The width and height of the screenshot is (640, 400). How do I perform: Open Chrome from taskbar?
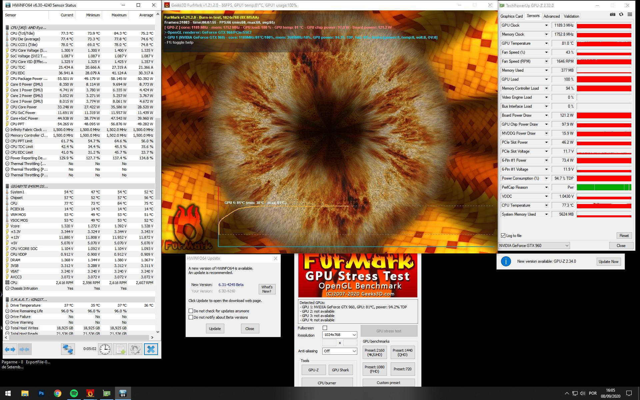click(x=58, y=393)
